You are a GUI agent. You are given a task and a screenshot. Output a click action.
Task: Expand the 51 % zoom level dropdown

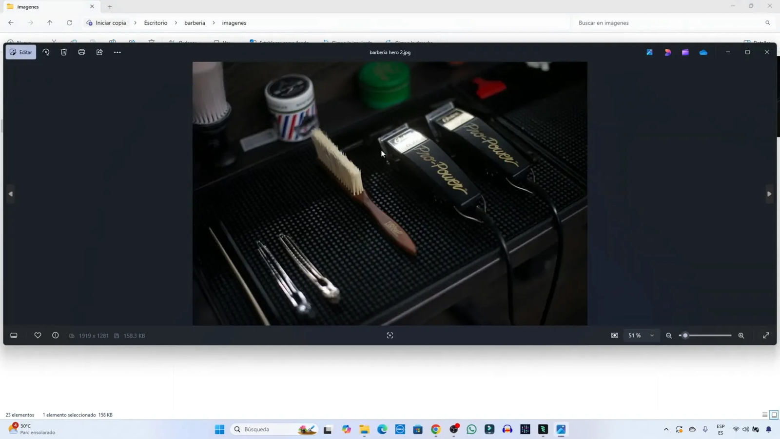[x=652, y=336]
